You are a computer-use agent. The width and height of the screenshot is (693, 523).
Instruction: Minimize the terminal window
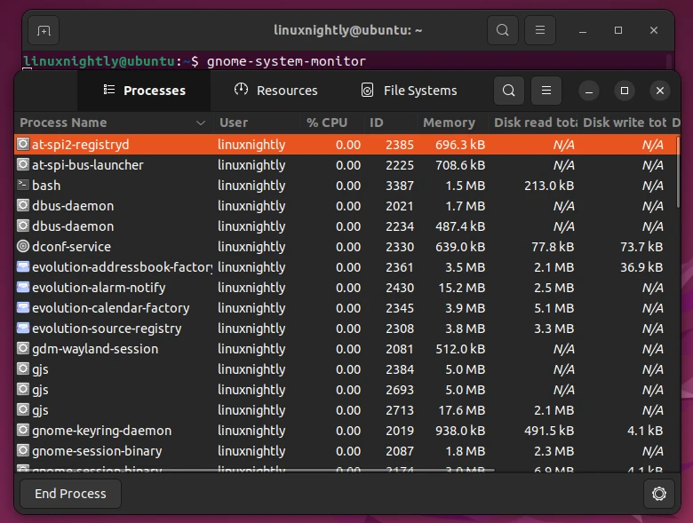583,30
